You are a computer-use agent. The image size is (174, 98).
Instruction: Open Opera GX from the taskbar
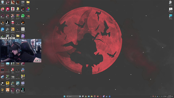click(x=101, y=96)
